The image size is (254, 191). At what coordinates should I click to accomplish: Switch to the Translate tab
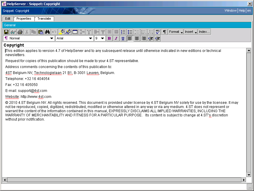44,19
